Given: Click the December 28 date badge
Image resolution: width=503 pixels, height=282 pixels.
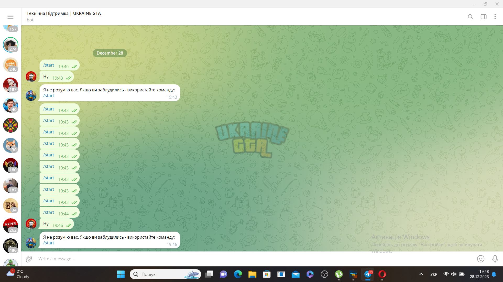Looking at the screenshot, I should click(x=110, y=53).
